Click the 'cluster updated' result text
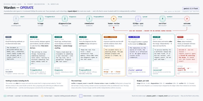The height and width of the screenshot is (101, 203). point(135,70)
